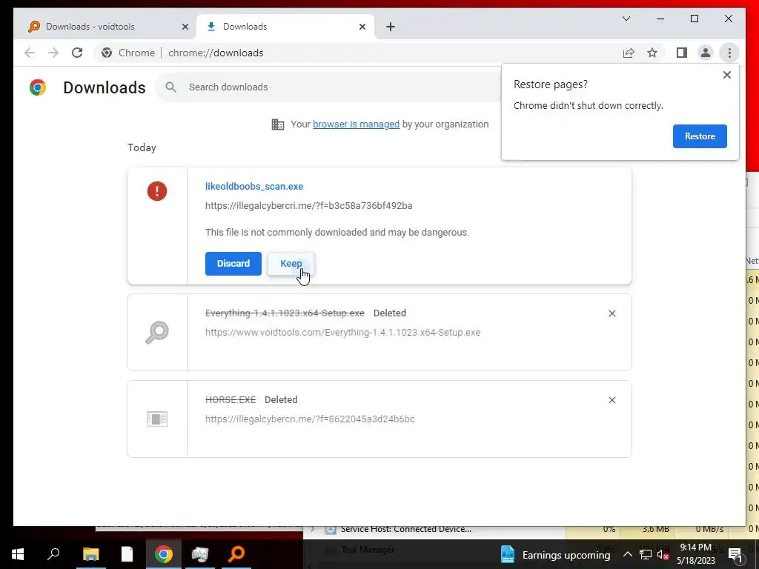Open the clock showing 9:14 PM
Image resolution: width=759 pixels, height=569 pixels.
pos(695,554)
